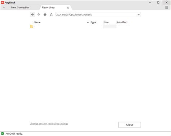
Task: Sort files by Size column
Action: point(106,22)
